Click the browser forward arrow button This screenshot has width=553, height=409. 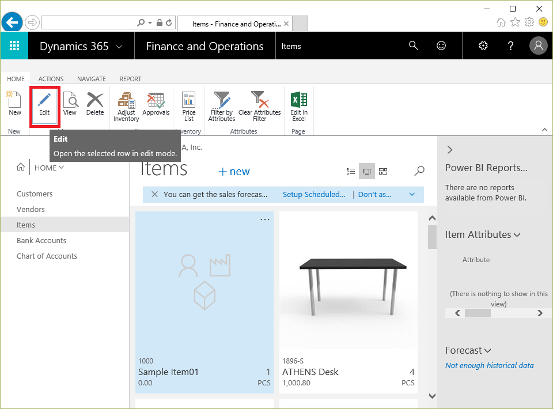tap(32, 23)
